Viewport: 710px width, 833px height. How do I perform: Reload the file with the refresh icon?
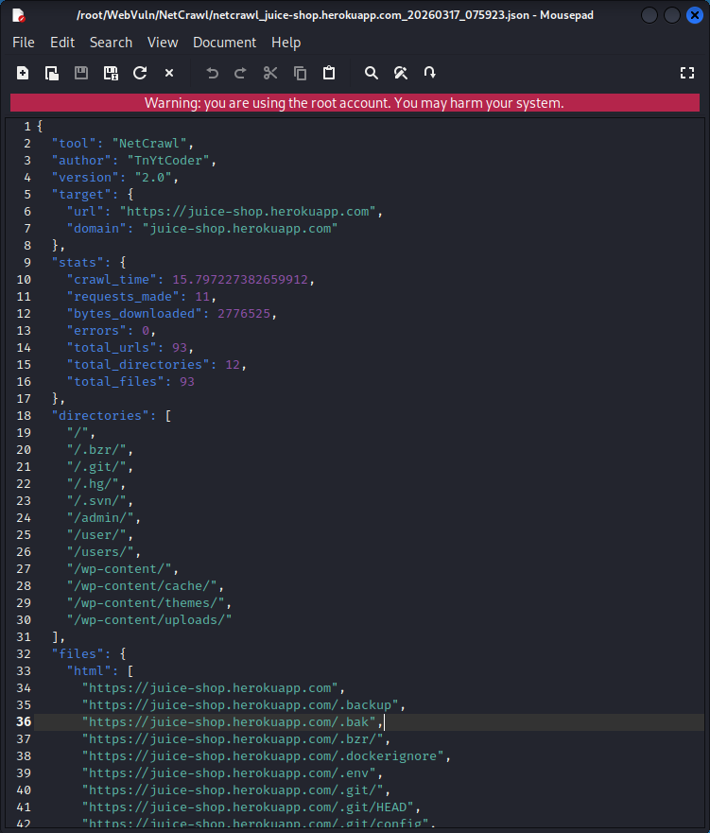(x=140, y=73)
